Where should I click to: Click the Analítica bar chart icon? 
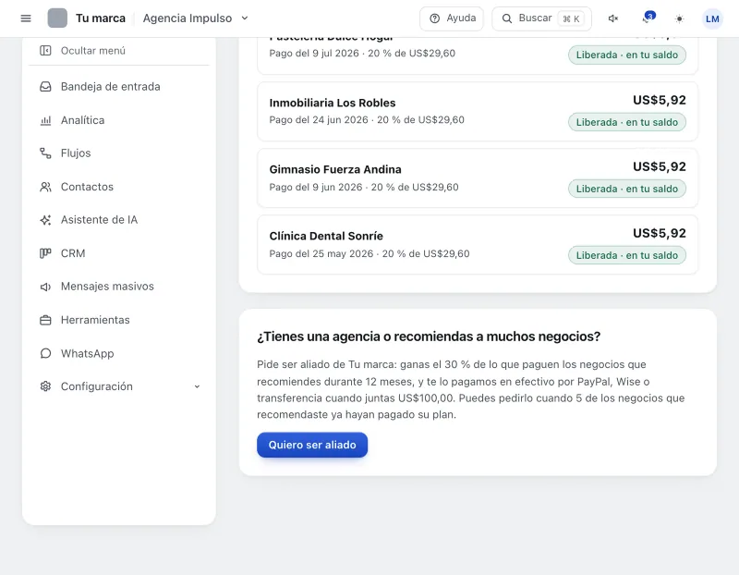point(45,120)
